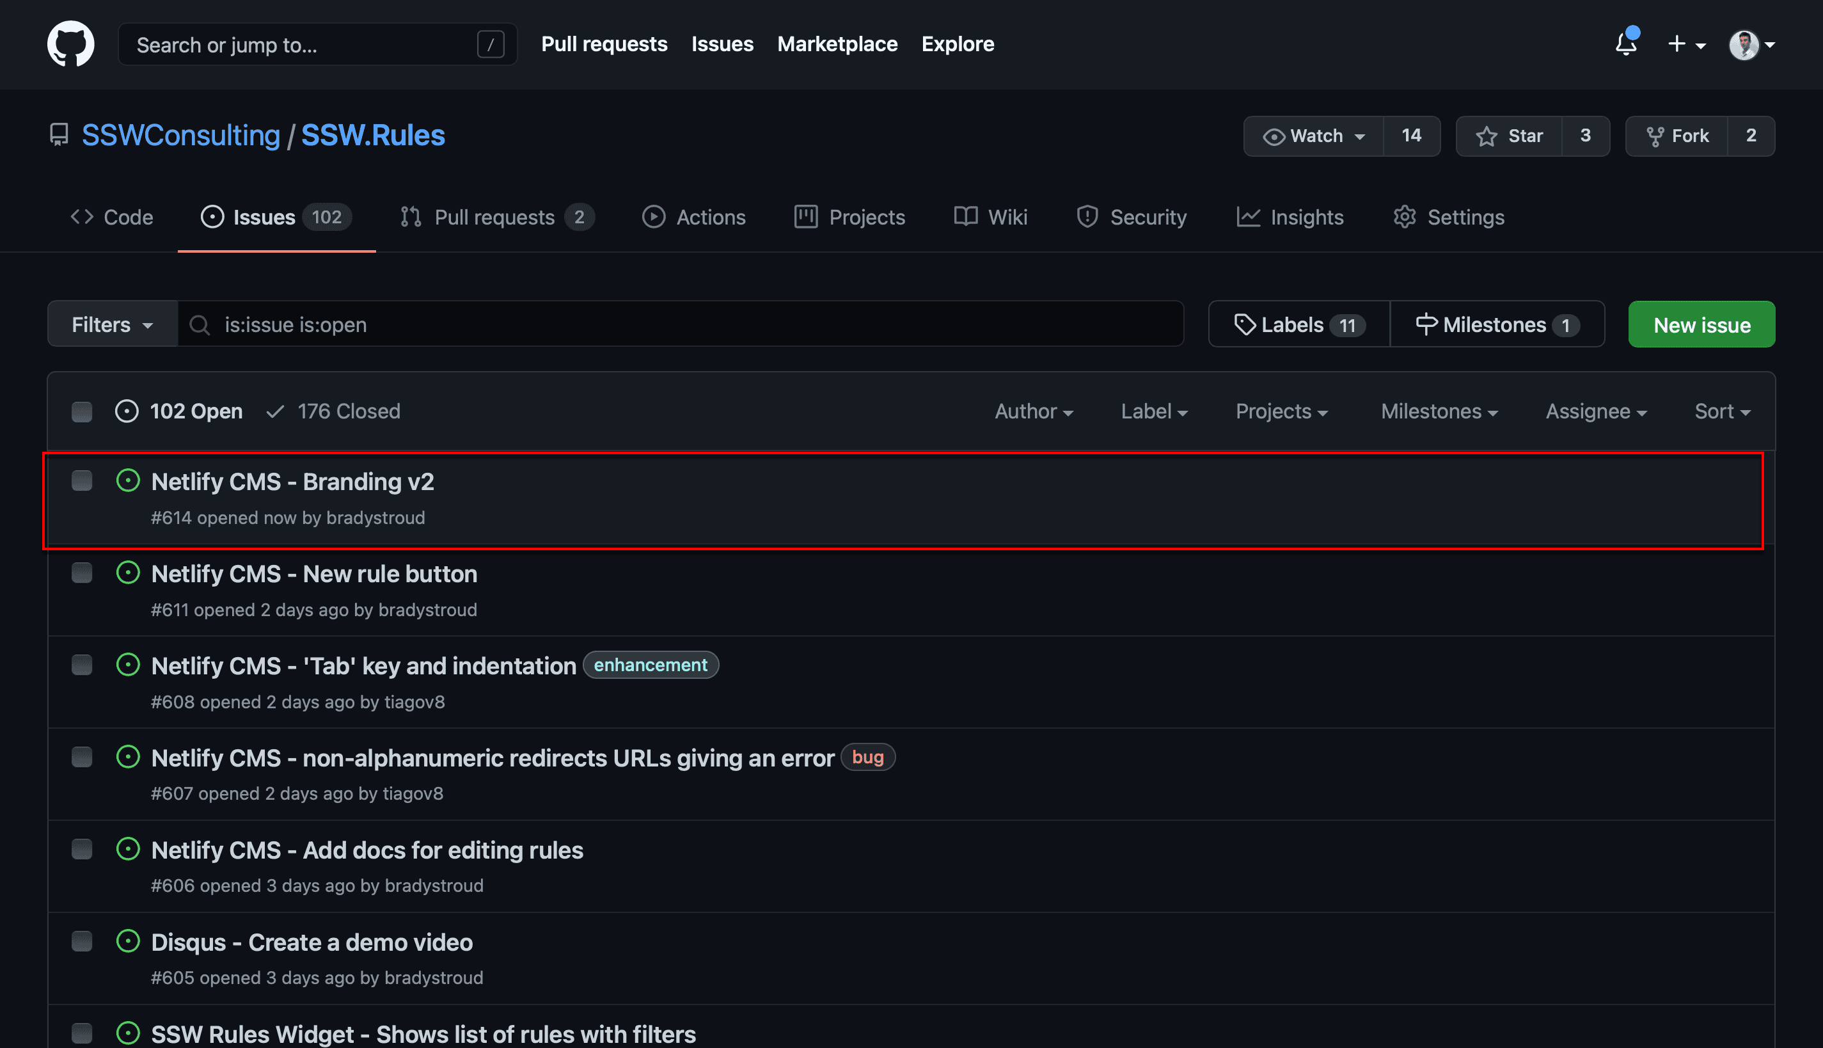The width and height of the screenshot is (1823, 1048).
Task: Click the enhancement label badge
Action: tap(650, 664)
